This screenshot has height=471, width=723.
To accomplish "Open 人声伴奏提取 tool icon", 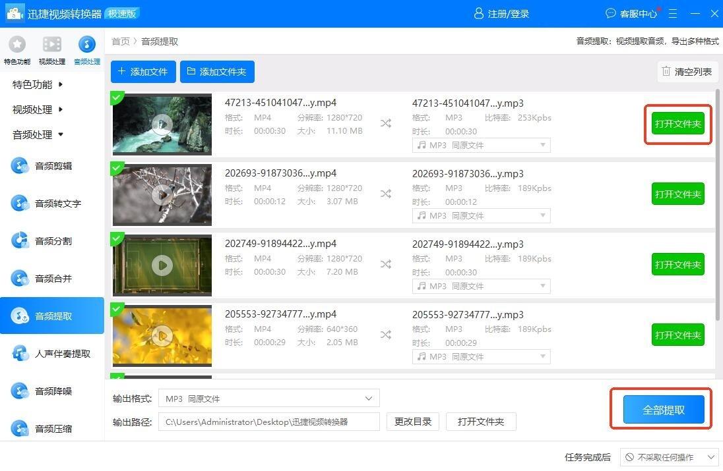I will [x=20, y=354].
